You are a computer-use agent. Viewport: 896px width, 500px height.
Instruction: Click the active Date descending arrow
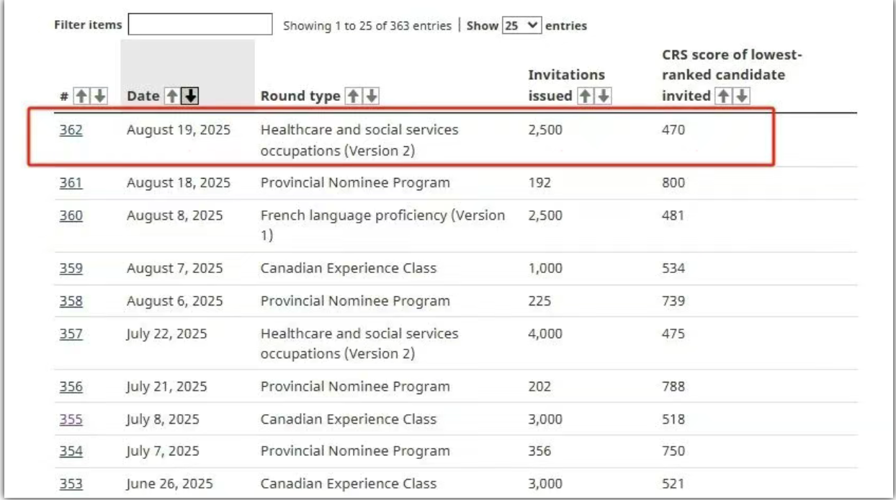coord(189,96)
